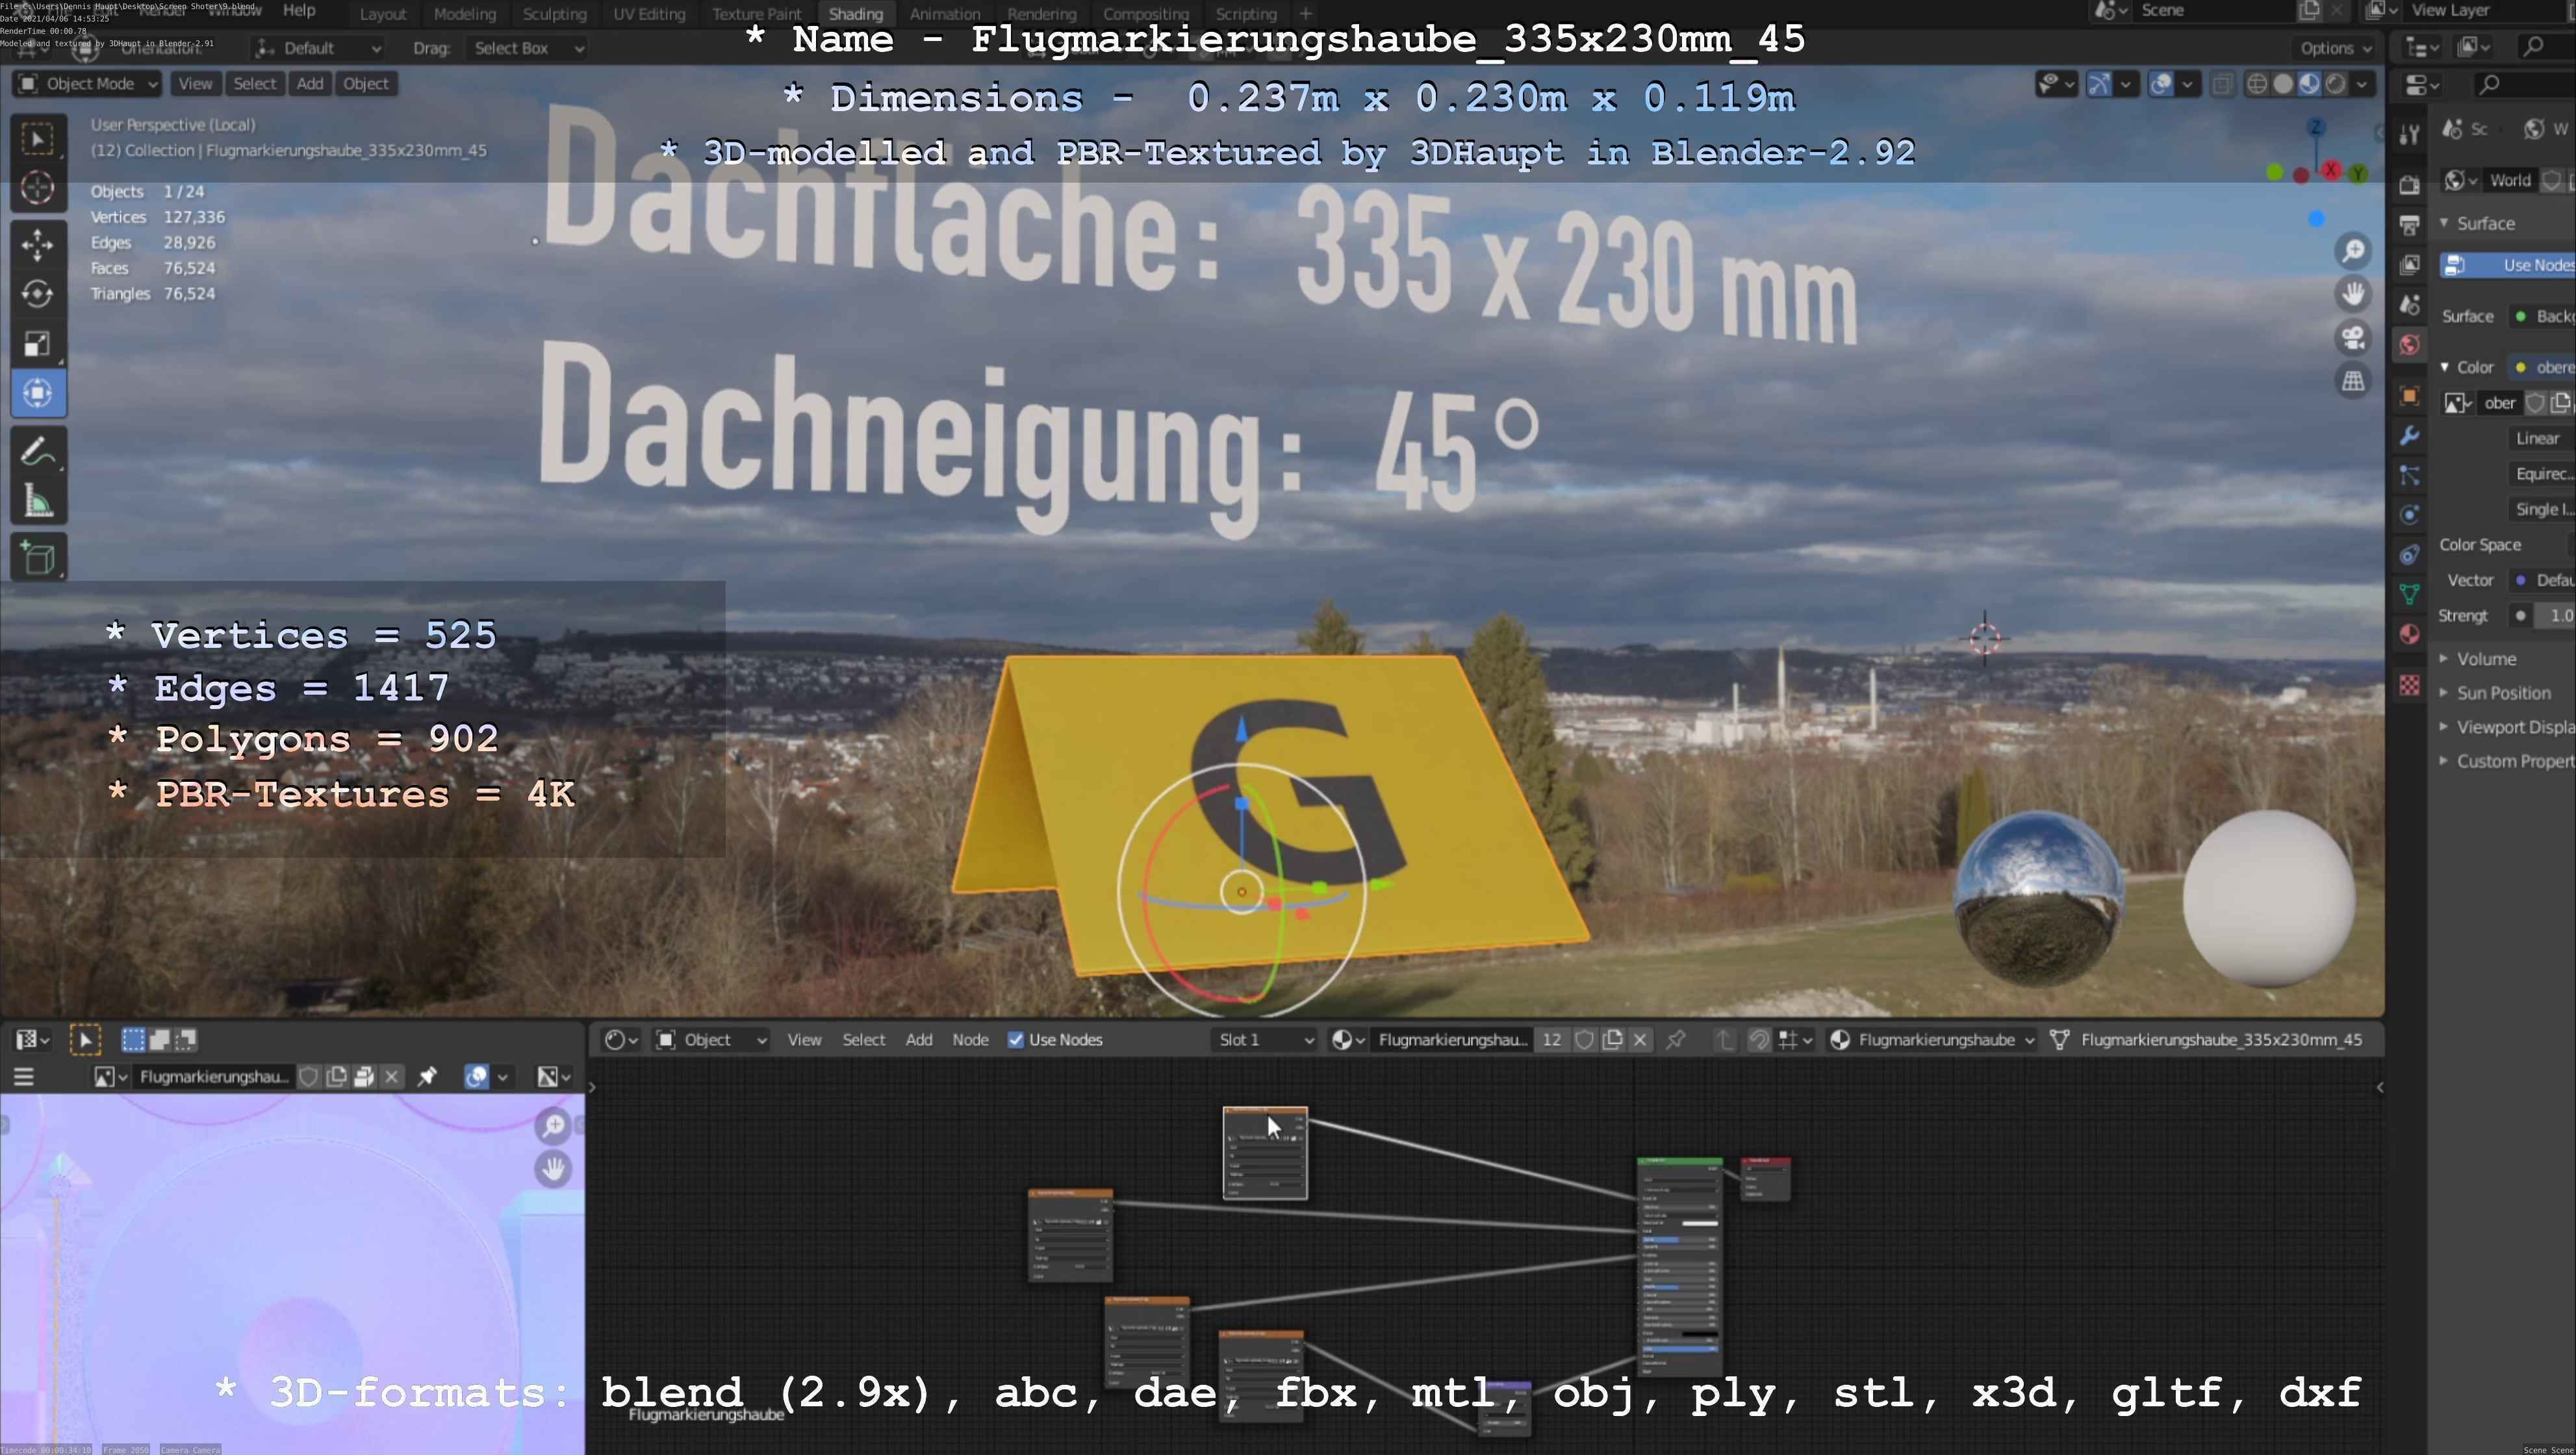
Task: Open the Slot 1 dropdown
Action: pos(1265,1040)
